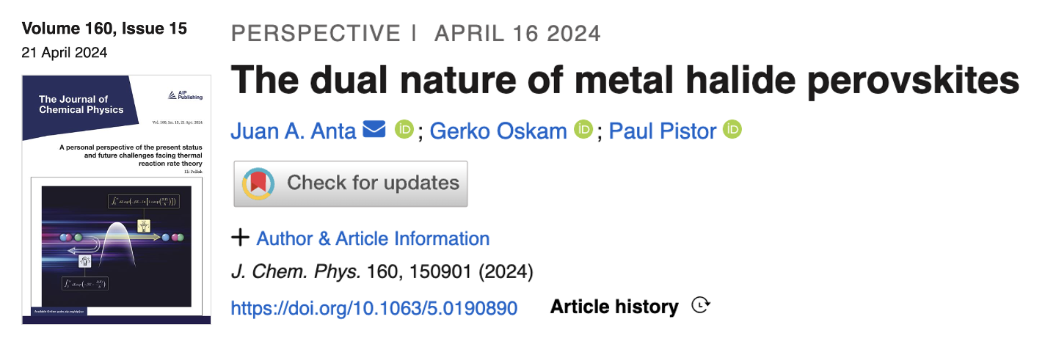Click the Check for updates button
This screenshot has width=1045, height=355.
pyautogui.click(x=351, y=183)
